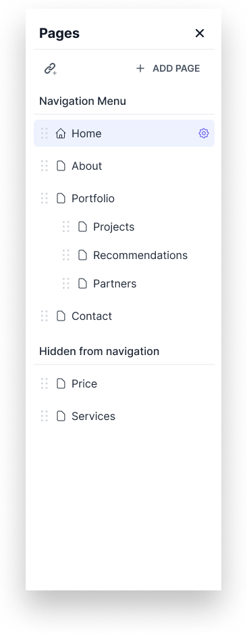Open Home page settings gear
This screenshot has height=633, width=247.
pos(204,133)
